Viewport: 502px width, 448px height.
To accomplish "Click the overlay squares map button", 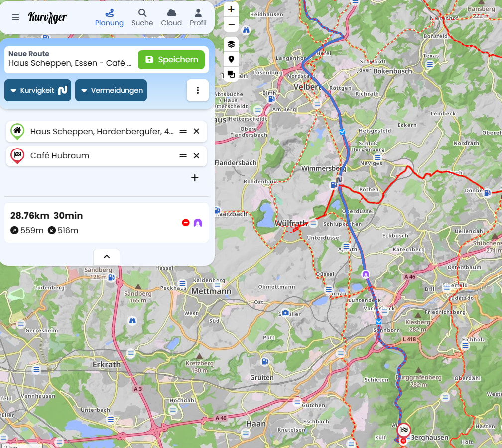I will click(x=231, y=74).
